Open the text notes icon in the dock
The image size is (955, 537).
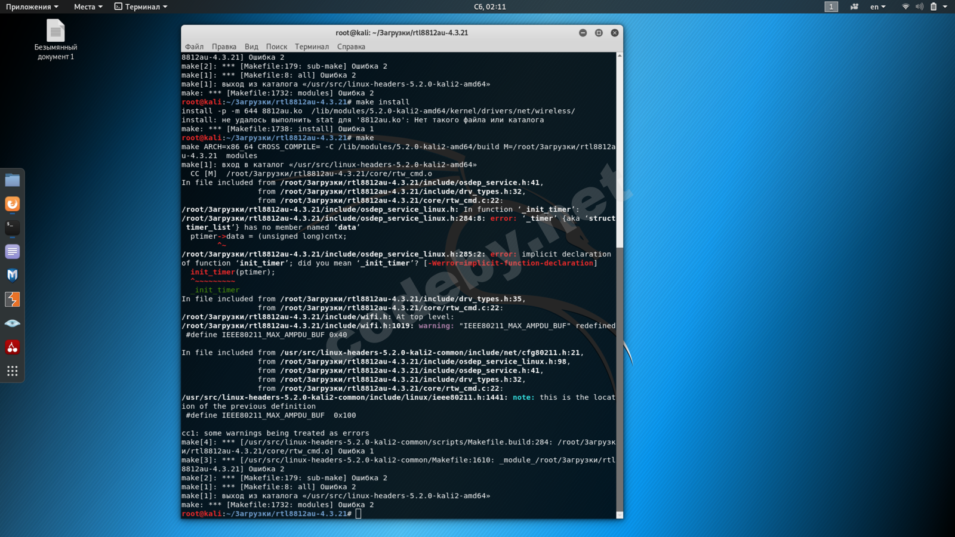point(12,252)
